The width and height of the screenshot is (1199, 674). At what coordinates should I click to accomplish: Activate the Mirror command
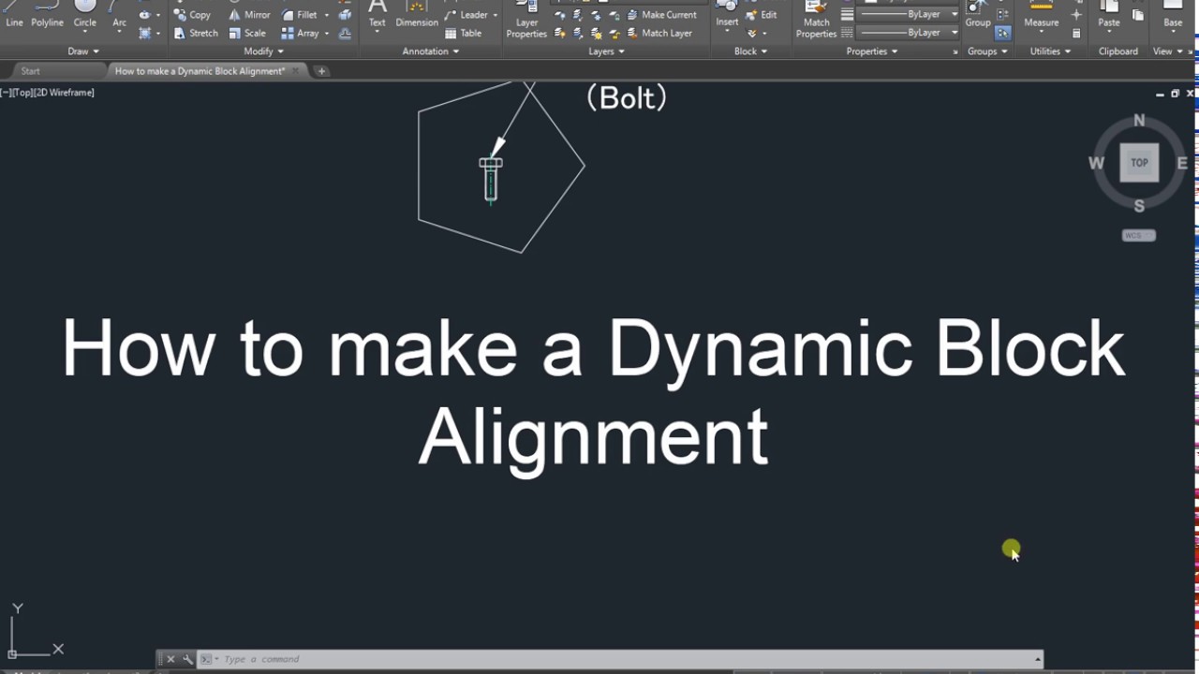pyautogui.click(x=249, y=15)
